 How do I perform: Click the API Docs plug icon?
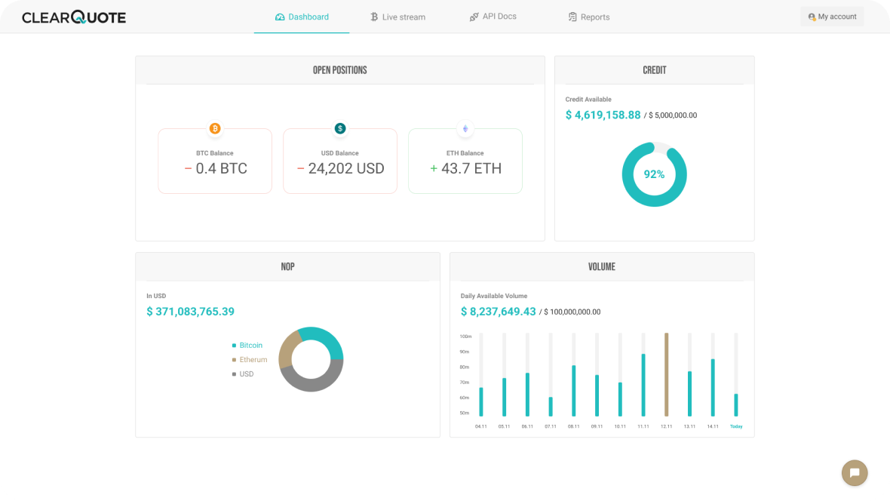[x=474, y=17]
